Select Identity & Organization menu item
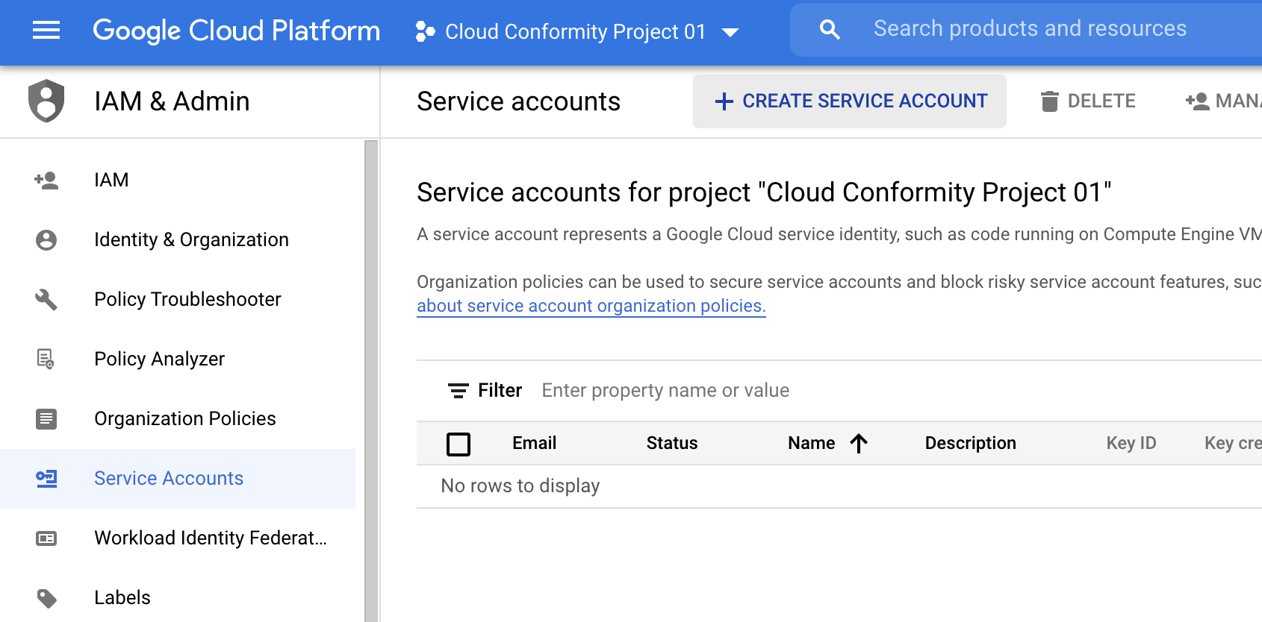Screen dimensions: 1262x622 coord(191,239)
